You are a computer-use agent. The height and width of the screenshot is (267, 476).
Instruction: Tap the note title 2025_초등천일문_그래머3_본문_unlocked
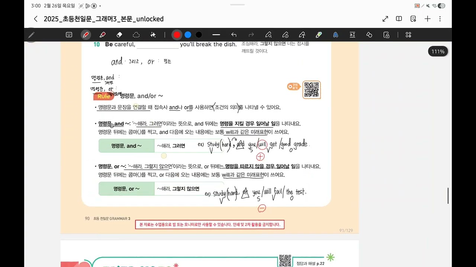(x=104, y=19)
